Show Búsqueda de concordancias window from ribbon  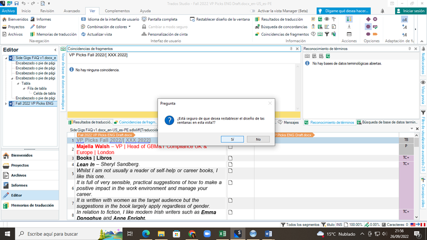coord(281,27)
